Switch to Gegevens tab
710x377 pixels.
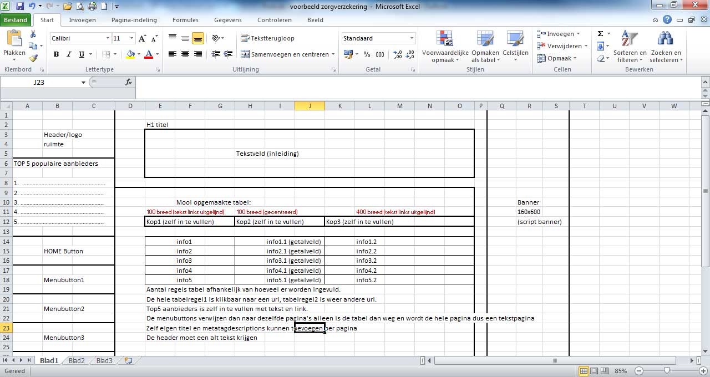click(228, 20)
